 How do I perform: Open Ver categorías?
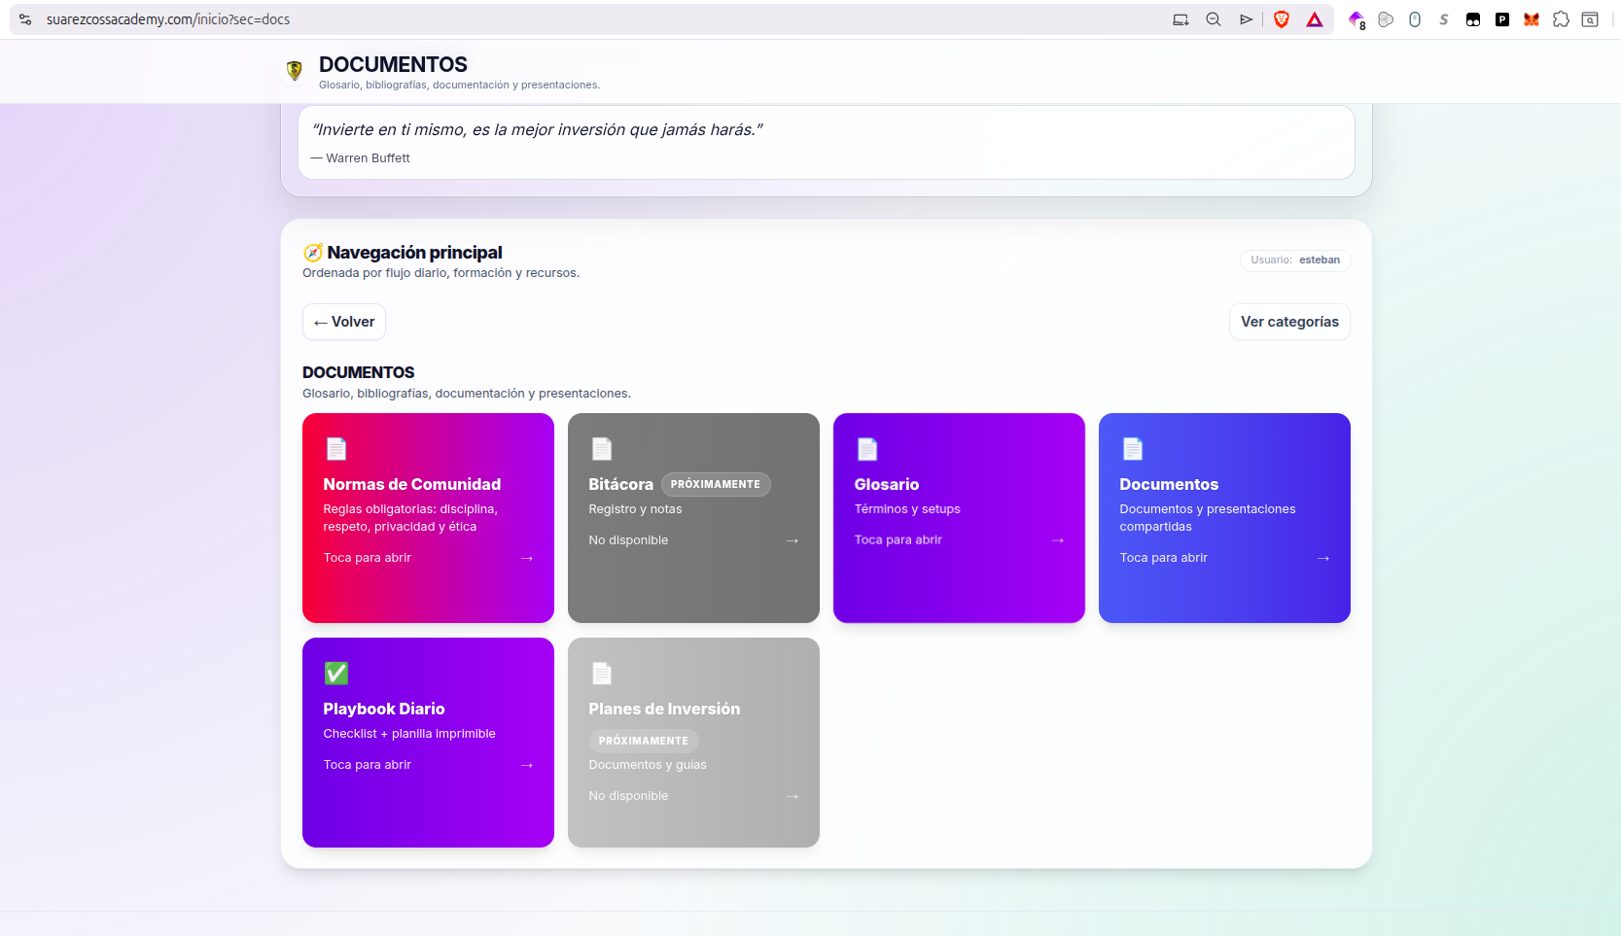[x=1289, y=321]
